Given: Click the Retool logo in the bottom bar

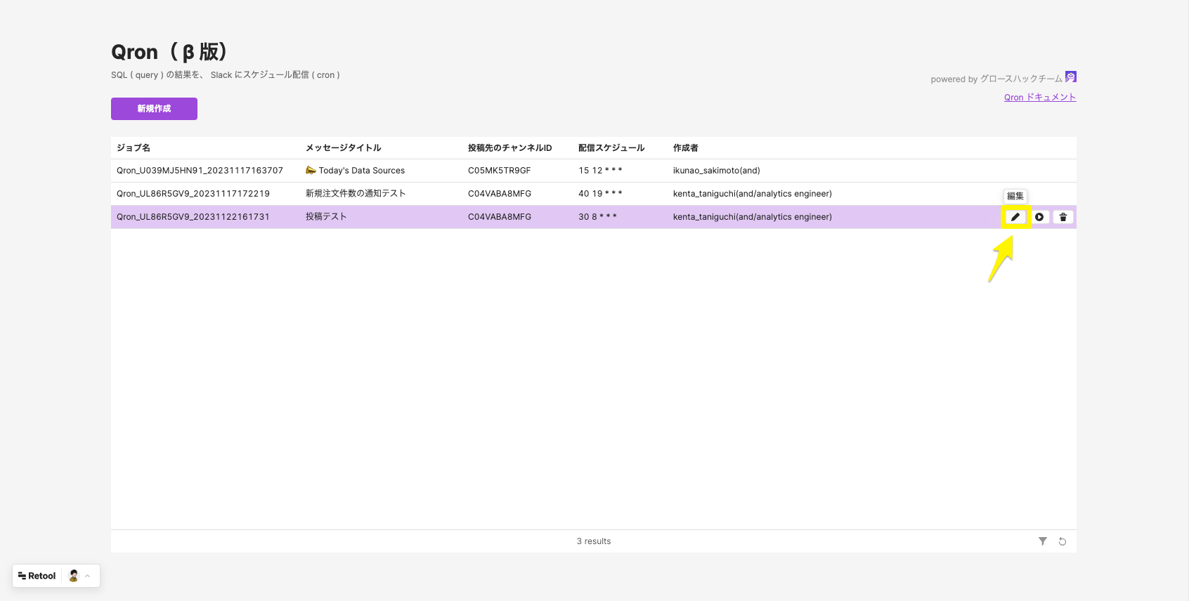Looking at the screenshot, I should (x=37, y=576).
